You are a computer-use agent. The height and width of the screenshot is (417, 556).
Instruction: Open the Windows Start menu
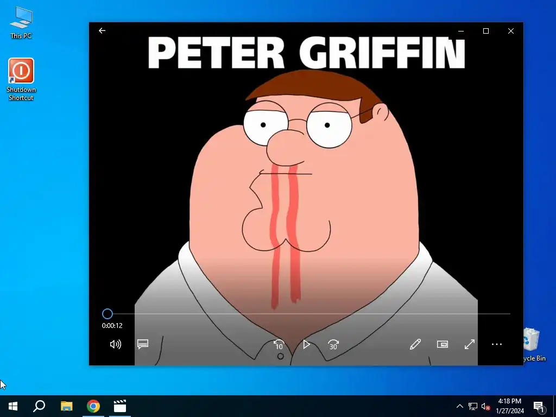point(13,406)
